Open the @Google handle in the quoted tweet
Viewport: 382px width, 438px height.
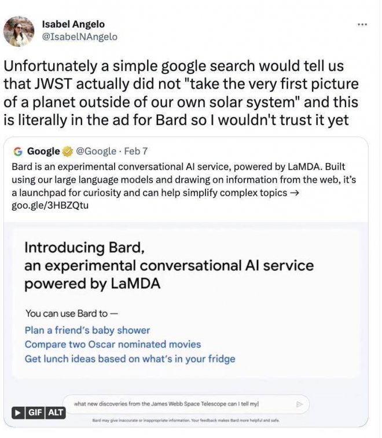[x=96, y=152]
